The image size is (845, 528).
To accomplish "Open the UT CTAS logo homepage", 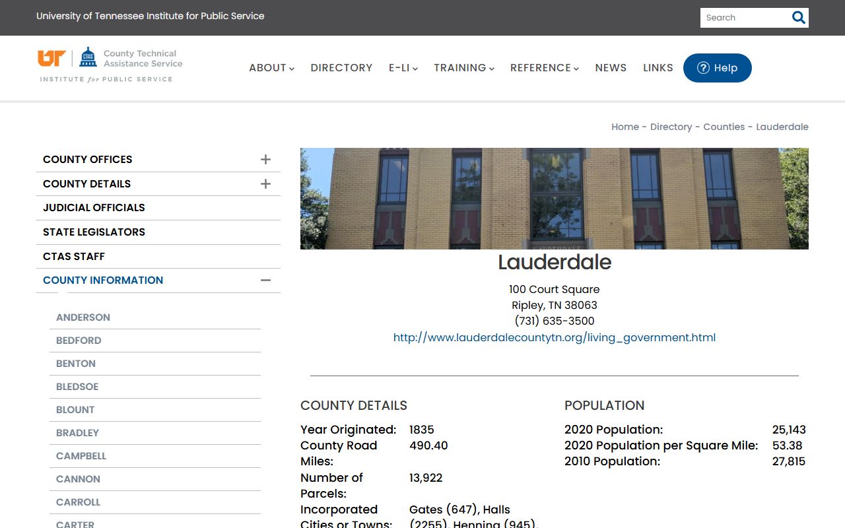I will point(110,65).
